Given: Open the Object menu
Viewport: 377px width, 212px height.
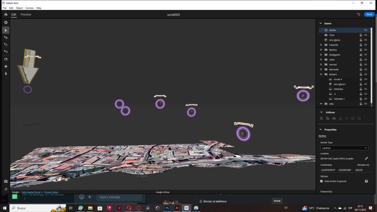Looking at the screenshot, I should [x=19, y=8].
